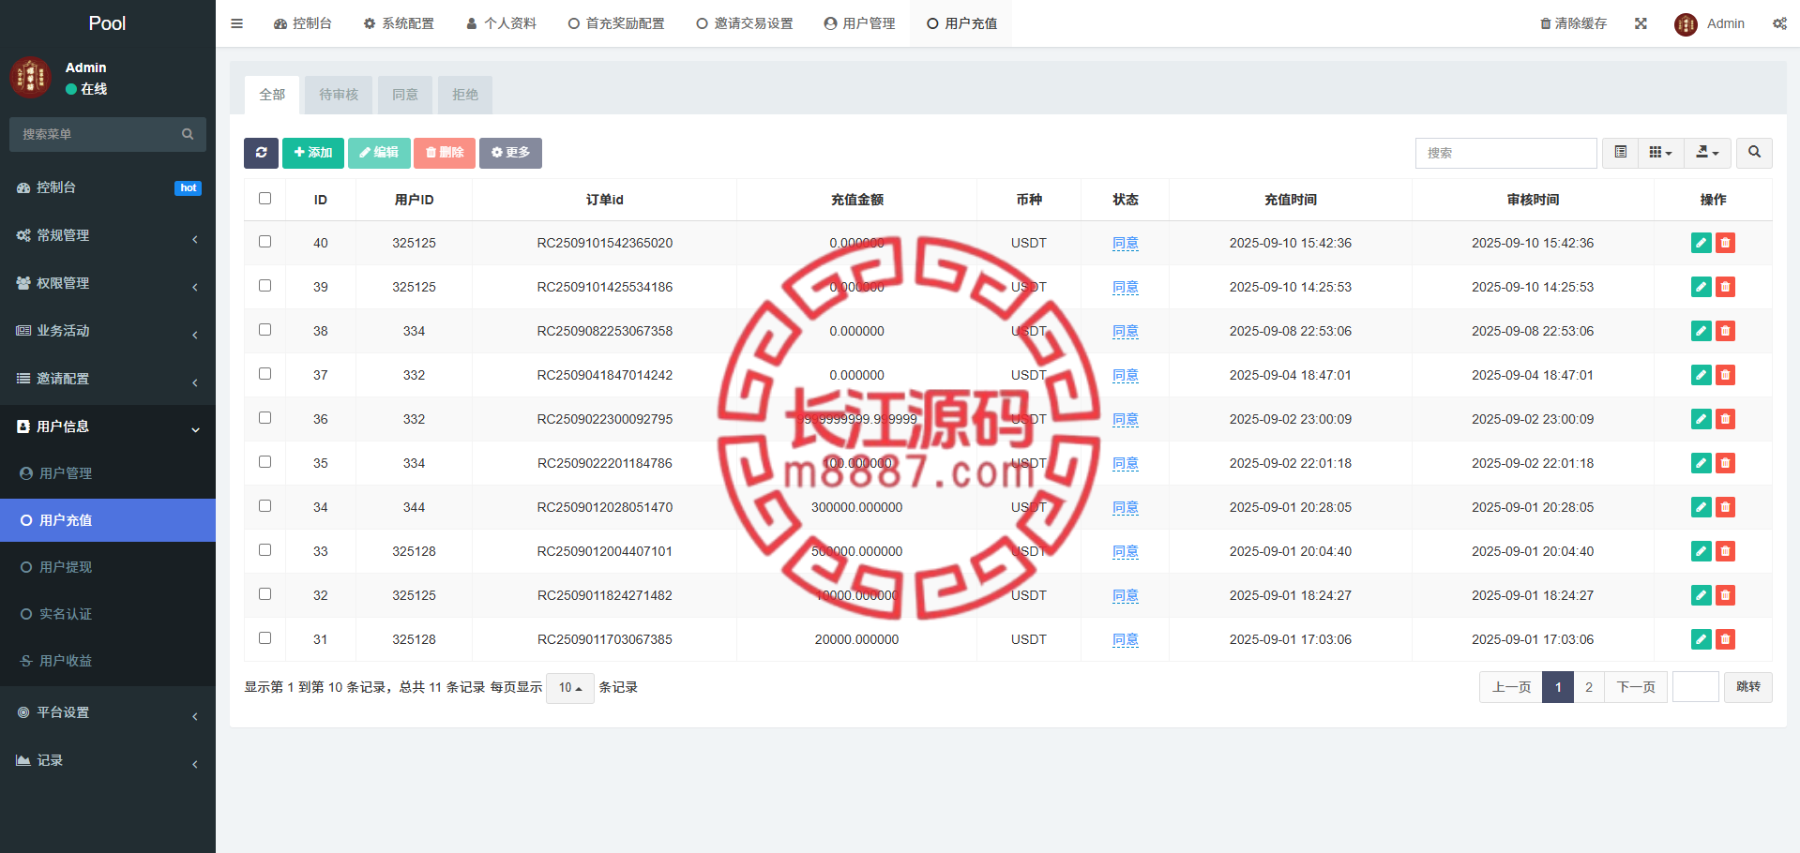The width and height of the screenshot is (1800, 853).
Task: Check the box for row ID 35
Action: point(265,462)
